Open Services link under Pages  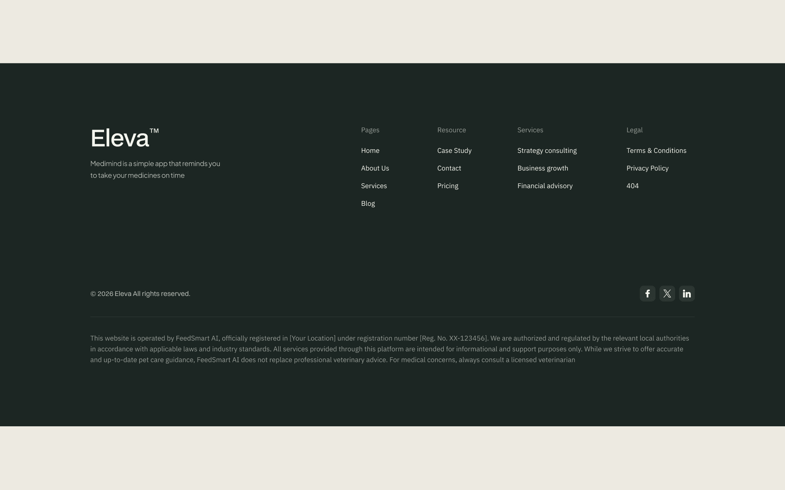pyautogui.click(x=374, y=186)
